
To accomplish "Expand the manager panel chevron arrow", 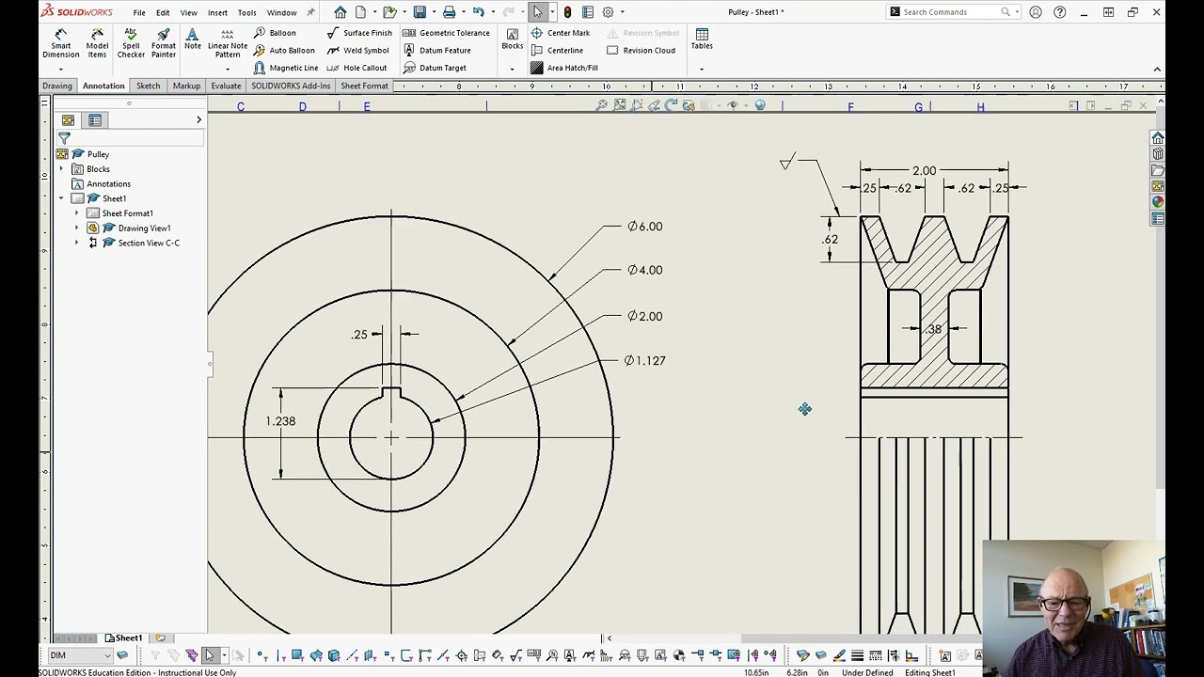I will (198, 120).
